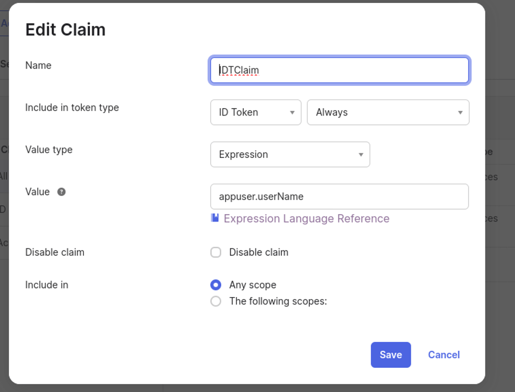Choose the following scopes radio option

tap(216, 302)
